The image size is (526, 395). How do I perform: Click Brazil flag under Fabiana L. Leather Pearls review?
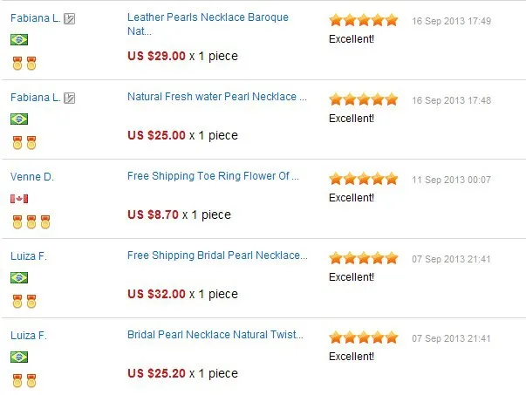[19, 39]
